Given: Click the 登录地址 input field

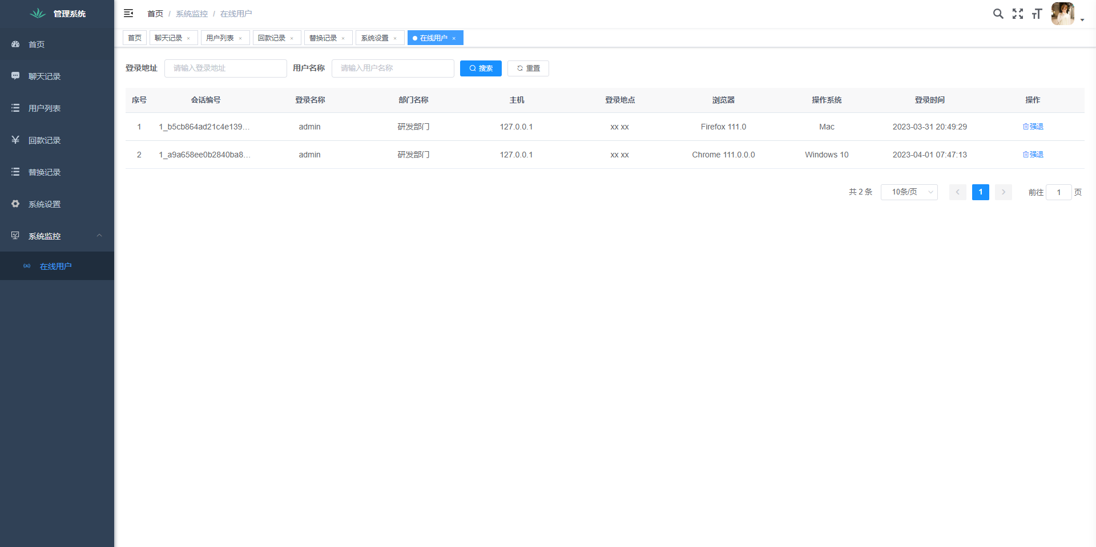Looking at the screenshot, I should (225, 68).
